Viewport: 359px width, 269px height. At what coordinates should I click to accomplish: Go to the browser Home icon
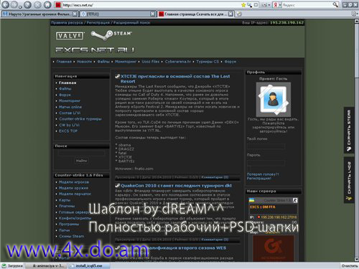point(47,4)
